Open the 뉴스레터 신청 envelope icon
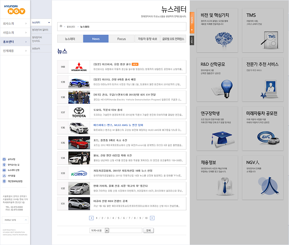Image resolution: width=289 pixels, height=245 pixels. click(x=4, y=170)
